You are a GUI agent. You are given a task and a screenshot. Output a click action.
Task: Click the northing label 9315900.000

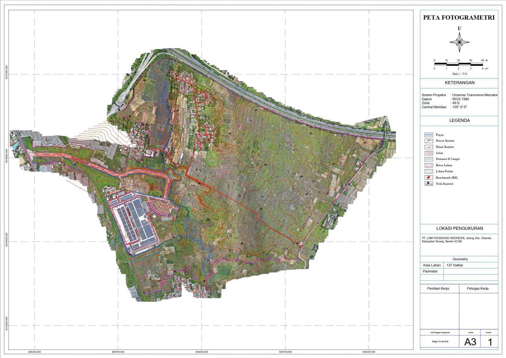click(6, 323)
